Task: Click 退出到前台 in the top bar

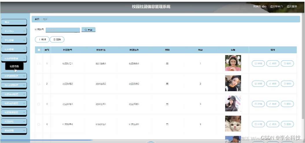Action: click(276, 6)
